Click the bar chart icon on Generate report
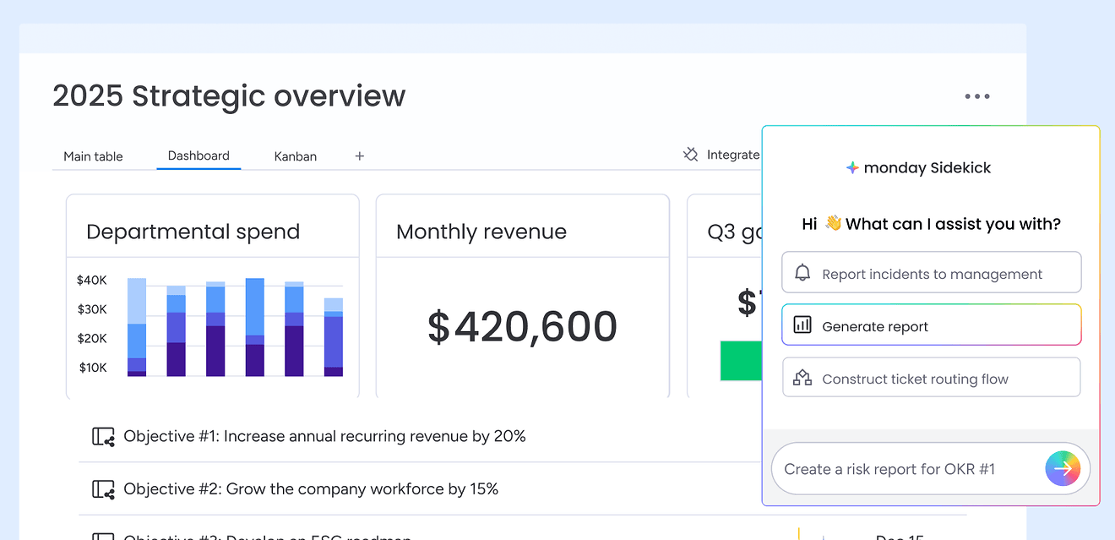1115x540 pixels. 802,325
